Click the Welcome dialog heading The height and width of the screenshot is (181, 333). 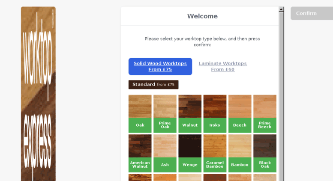(202, 16)
